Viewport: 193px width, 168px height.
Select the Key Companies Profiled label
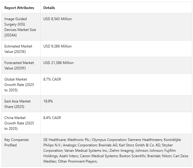17,142
